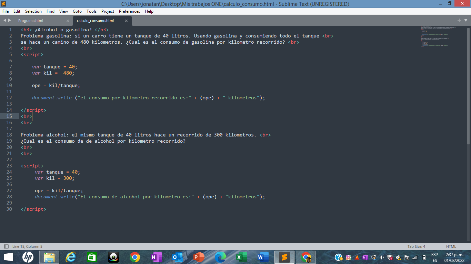Open the Action Center flag icon
The height and width of the screenshot is (264, 471).
[x=407, y=257]
